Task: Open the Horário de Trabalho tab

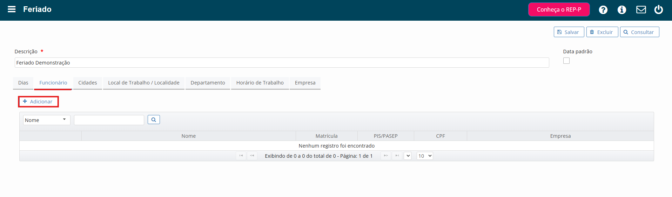Action: tap(260, 83)
